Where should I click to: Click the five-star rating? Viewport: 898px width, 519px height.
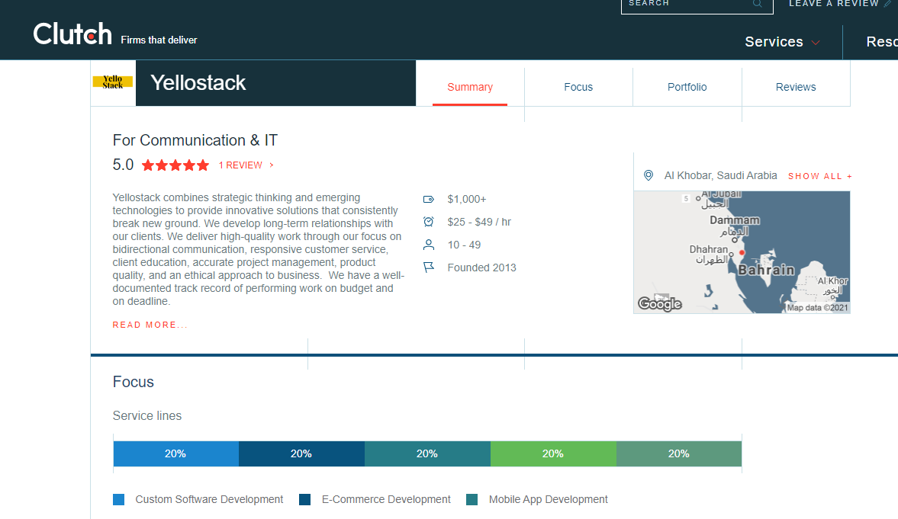175,165
